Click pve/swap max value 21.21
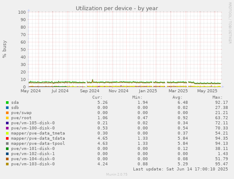This screenshot has width=234, height=179. [222, 113]
